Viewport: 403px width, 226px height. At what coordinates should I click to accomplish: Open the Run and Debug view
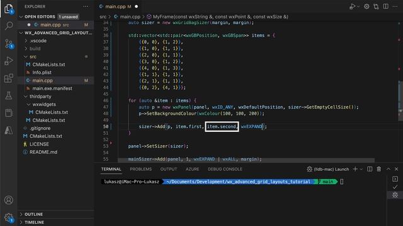(9, 61)
